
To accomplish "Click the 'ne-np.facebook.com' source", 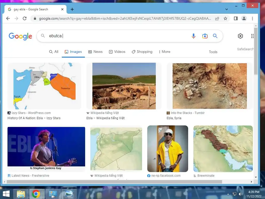I will (166, 176).
